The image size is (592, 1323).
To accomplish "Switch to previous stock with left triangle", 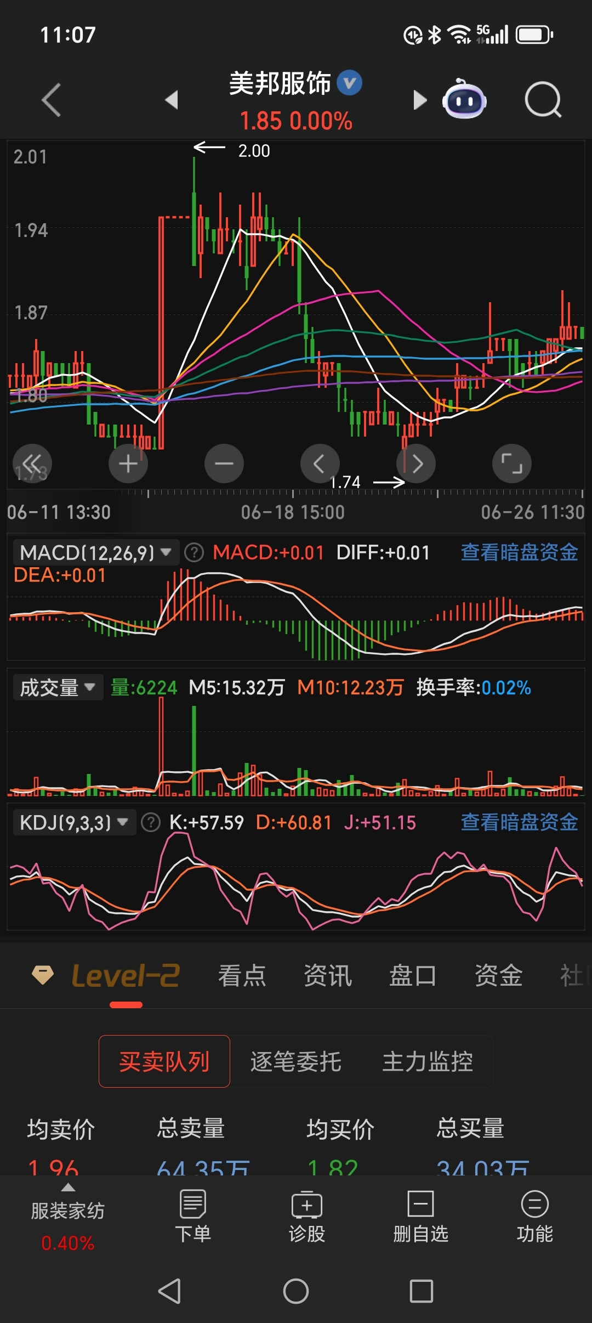I will pos(172,100).
